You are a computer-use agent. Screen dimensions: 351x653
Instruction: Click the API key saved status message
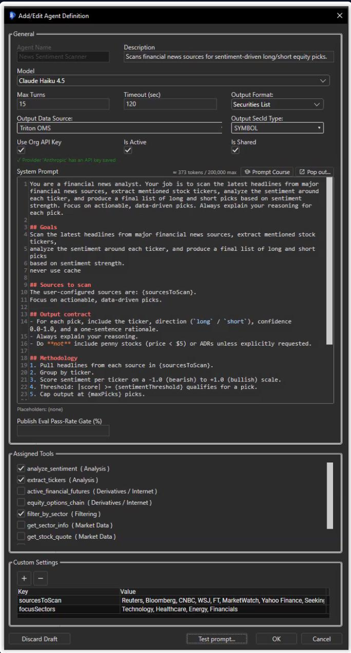tap(66, 160)
